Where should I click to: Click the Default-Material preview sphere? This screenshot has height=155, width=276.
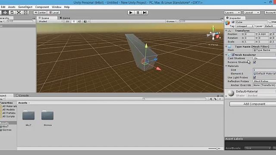pos(231,93)
